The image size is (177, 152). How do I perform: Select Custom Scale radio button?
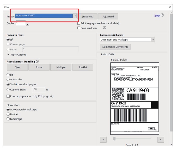(8, 90)
